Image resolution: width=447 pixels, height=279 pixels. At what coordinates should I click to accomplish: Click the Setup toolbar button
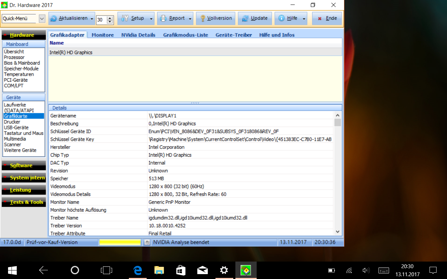coord(133,18)
